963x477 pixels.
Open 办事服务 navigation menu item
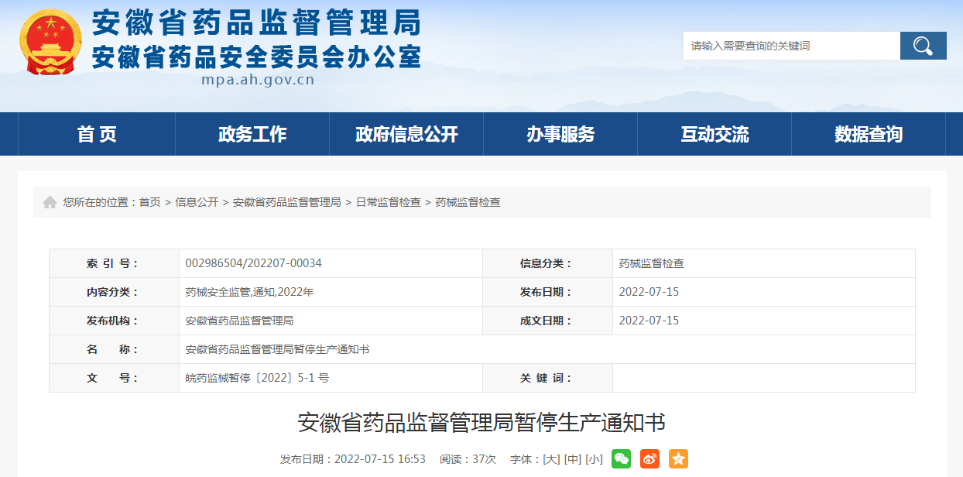(560, 134)
